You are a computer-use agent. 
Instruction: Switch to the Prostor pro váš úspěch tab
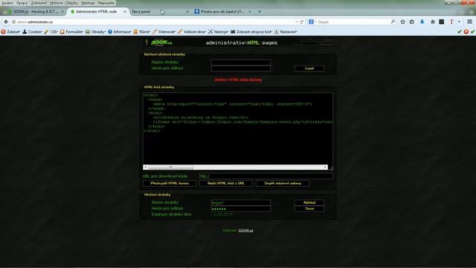pos(223,12)
